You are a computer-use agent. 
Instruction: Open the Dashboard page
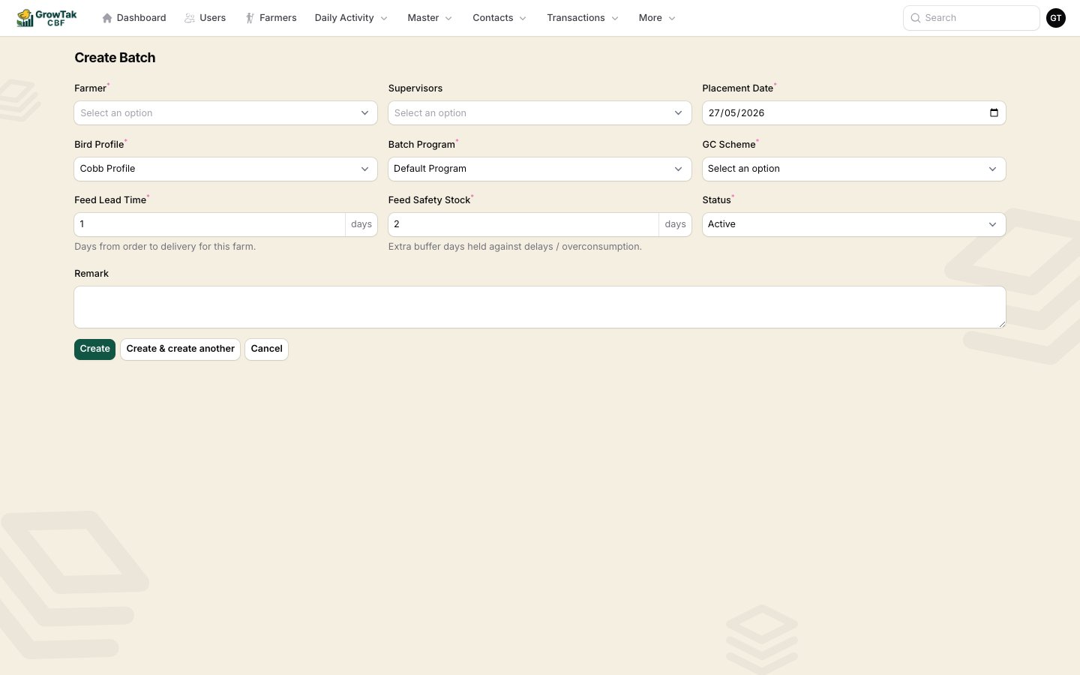click(x=134, y=18)
